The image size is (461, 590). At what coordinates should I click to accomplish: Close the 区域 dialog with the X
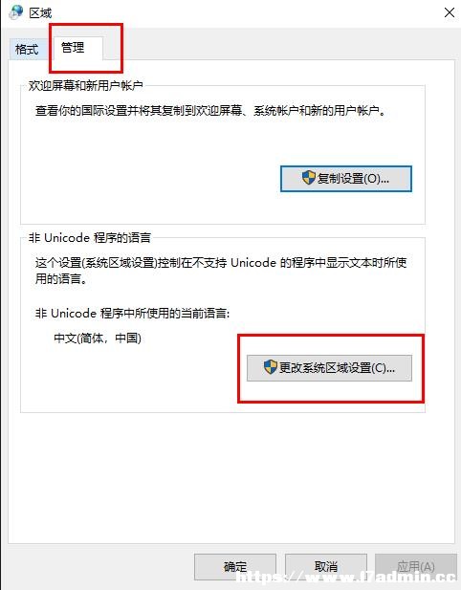(449, 12)
